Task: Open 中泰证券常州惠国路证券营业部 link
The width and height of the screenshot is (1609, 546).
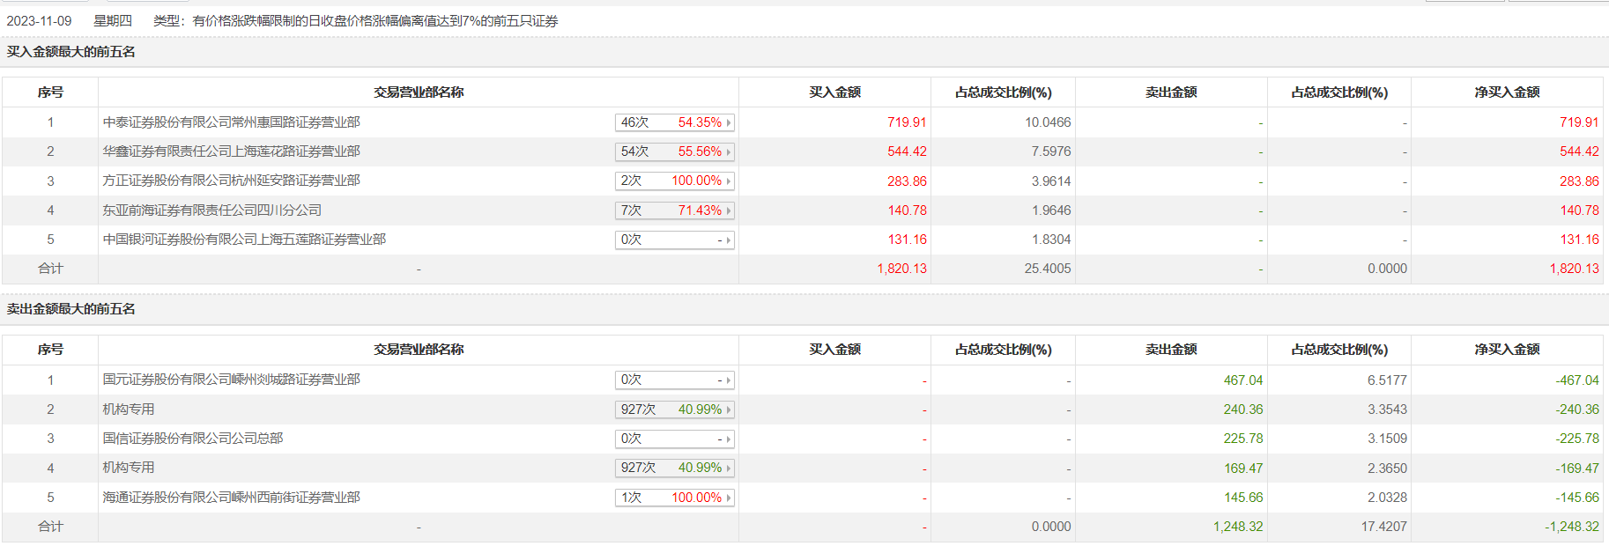Action: click(231, 122)
